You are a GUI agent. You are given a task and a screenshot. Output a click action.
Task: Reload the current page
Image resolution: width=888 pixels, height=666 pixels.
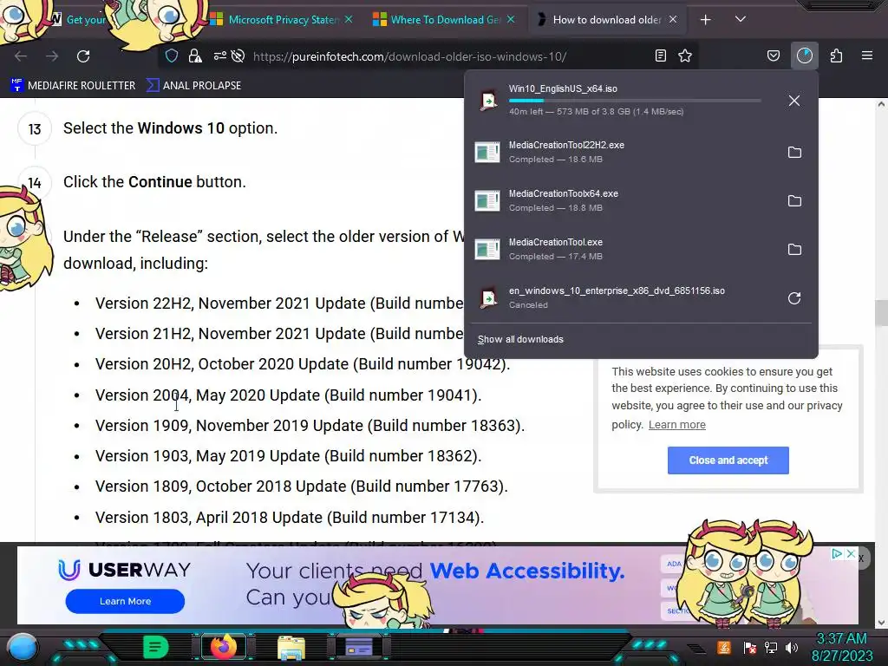tap(83, 56)
